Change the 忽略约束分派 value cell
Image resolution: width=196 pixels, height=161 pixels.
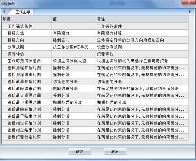pos(74,89)
